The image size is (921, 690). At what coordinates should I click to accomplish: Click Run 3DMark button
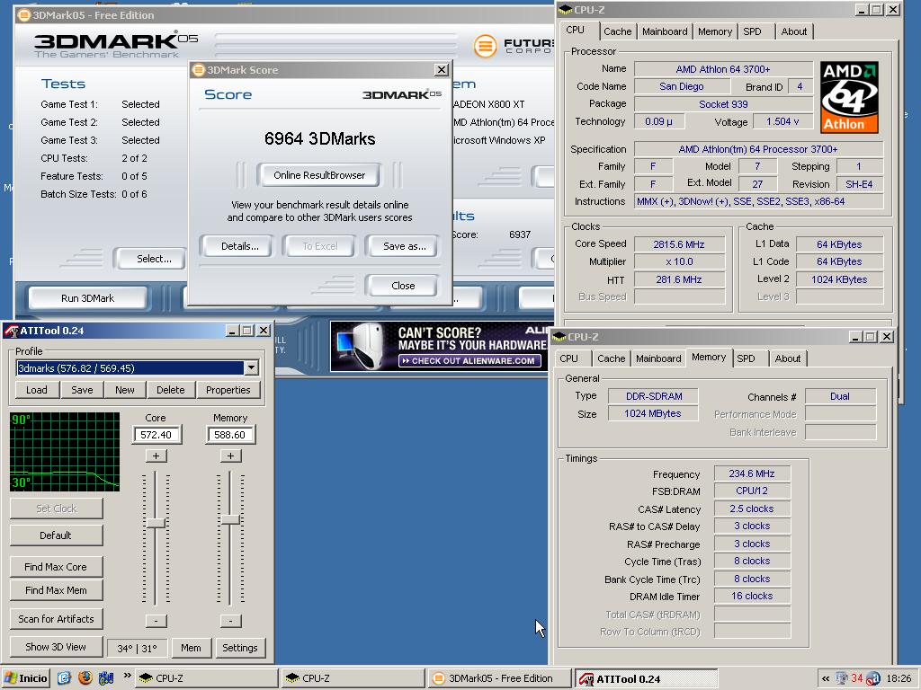[87, 298]
